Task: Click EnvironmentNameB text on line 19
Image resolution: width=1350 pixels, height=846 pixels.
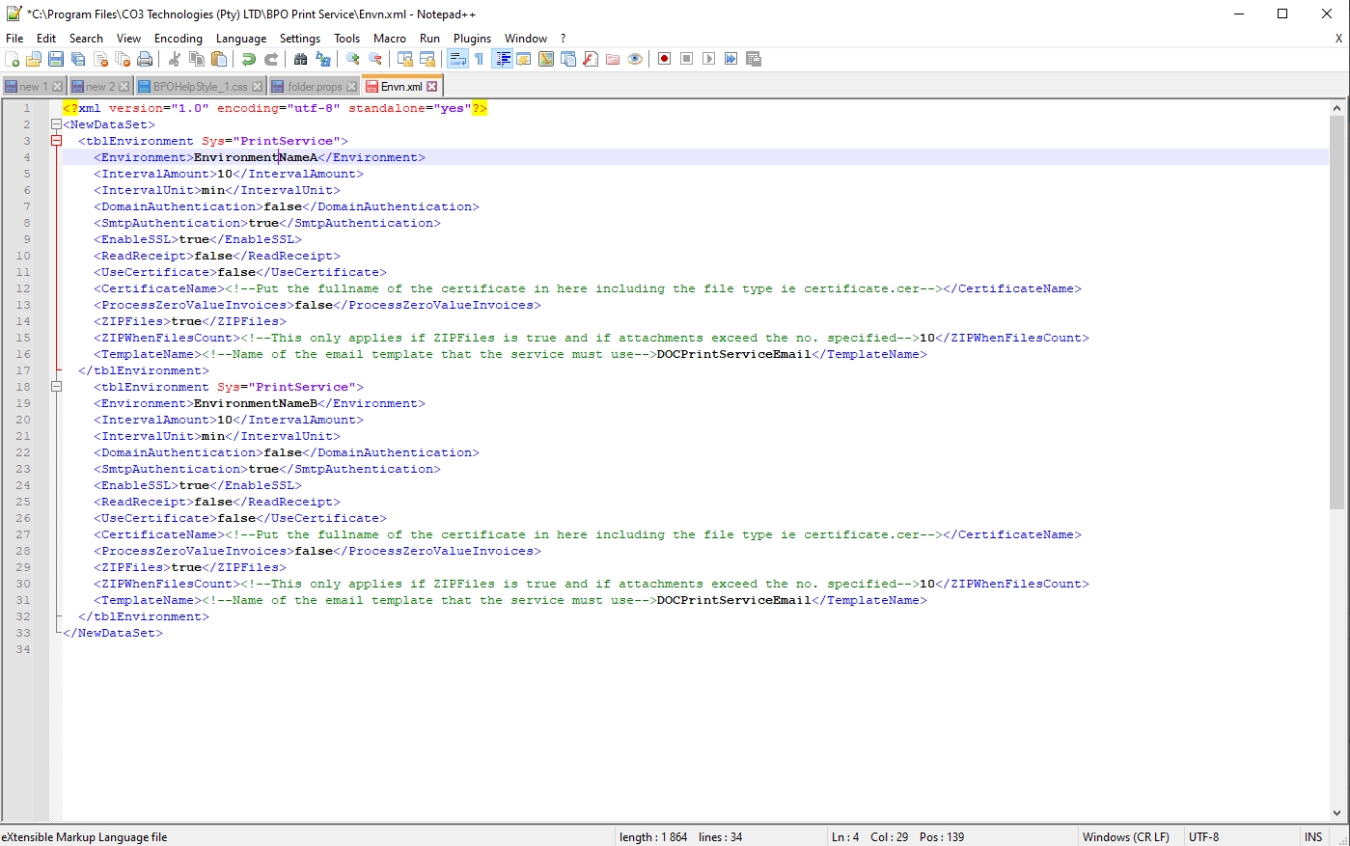Action: coord(255,403)
